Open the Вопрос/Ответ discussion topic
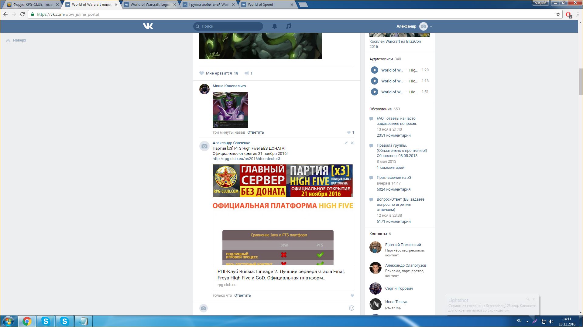 pyautogui.click(x=400, y=205)
